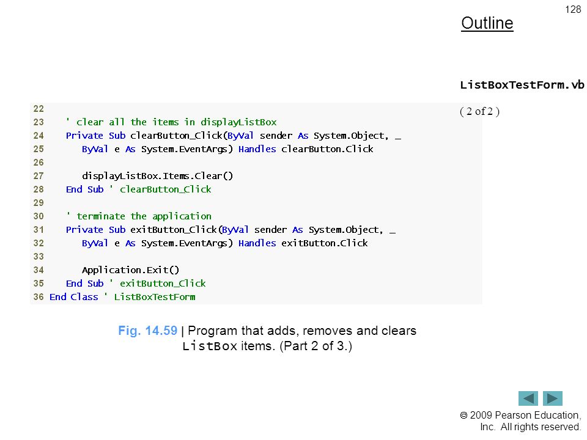Click line number 29
Screen dimensions: 587x440
pos(39,203)
